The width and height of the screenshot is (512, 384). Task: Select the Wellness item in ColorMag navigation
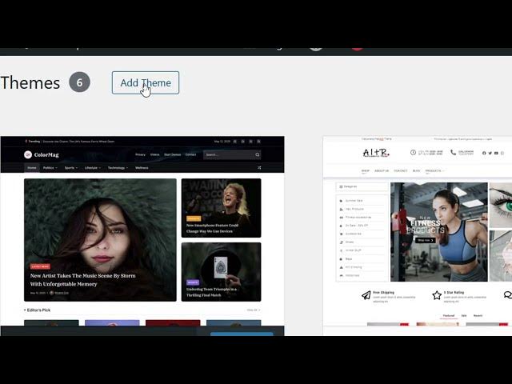pyautogui.click(x=142, y=168)
